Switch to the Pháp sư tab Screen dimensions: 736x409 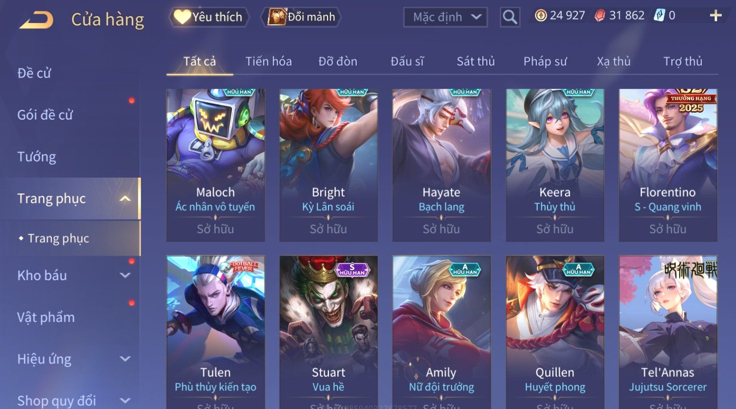click(545, 61)
